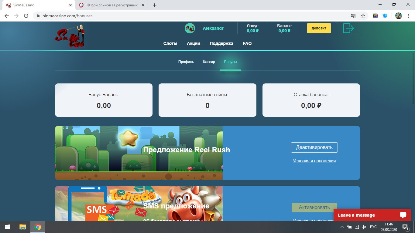Click the yellow депозит button

[x=319, y=28]
